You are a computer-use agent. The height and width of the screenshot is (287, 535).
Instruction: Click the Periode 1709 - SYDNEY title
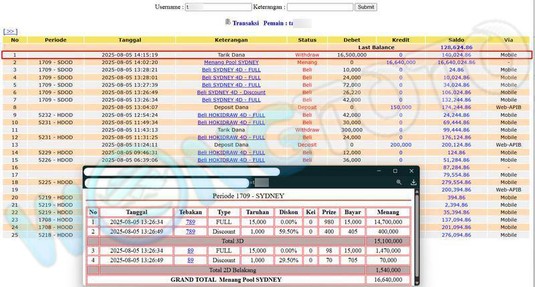(x=248, y=196)
